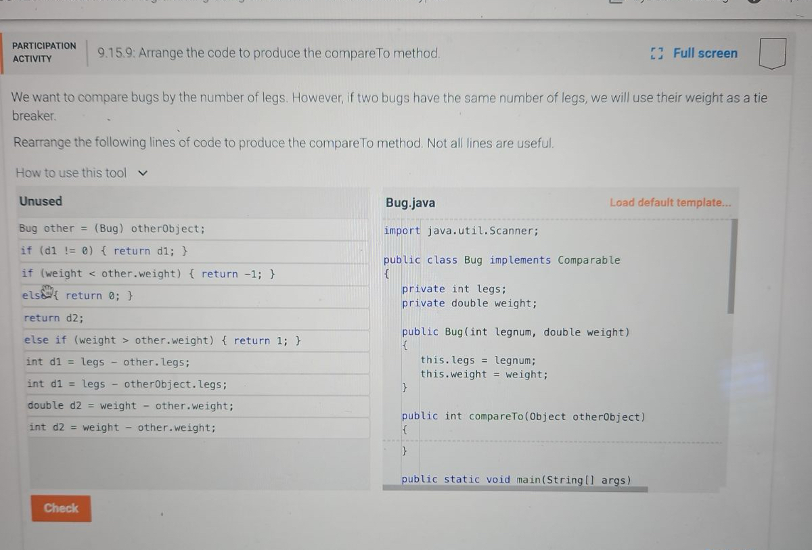Select 'else if (weight > other.weight)' line
This screenshot has height=550, width=812.
point(197,340)
